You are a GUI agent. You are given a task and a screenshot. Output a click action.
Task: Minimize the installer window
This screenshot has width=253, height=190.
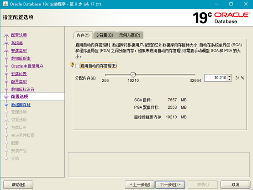[216, 4]
